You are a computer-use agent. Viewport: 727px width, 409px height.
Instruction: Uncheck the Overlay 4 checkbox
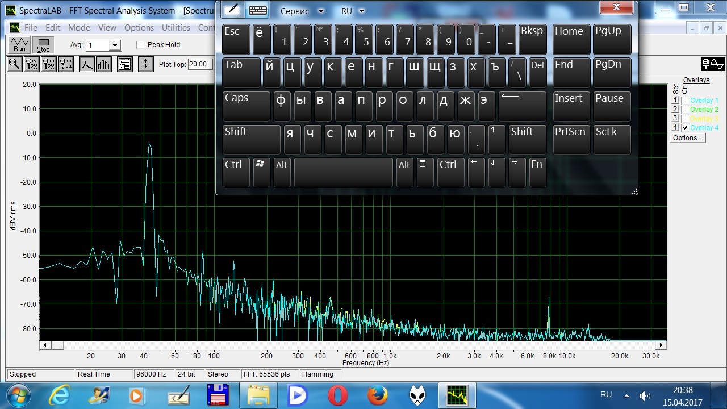pos(686,128)
